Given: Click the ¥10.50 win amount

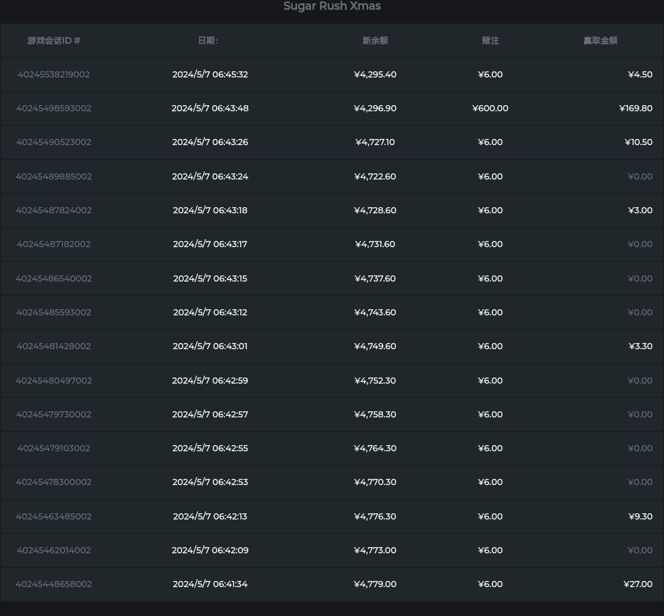Looking at the screenshot, I should click(639, 142).
